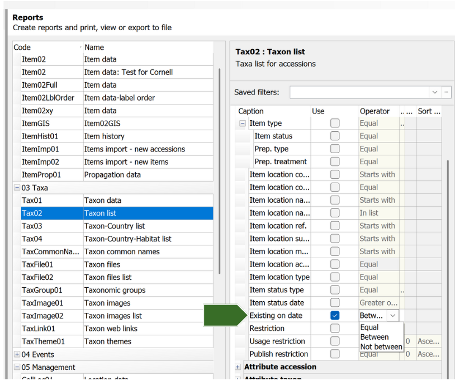Enable the Restriction filter checkbox
Viewport: 455px width, 385px height.
click(335, 328)
